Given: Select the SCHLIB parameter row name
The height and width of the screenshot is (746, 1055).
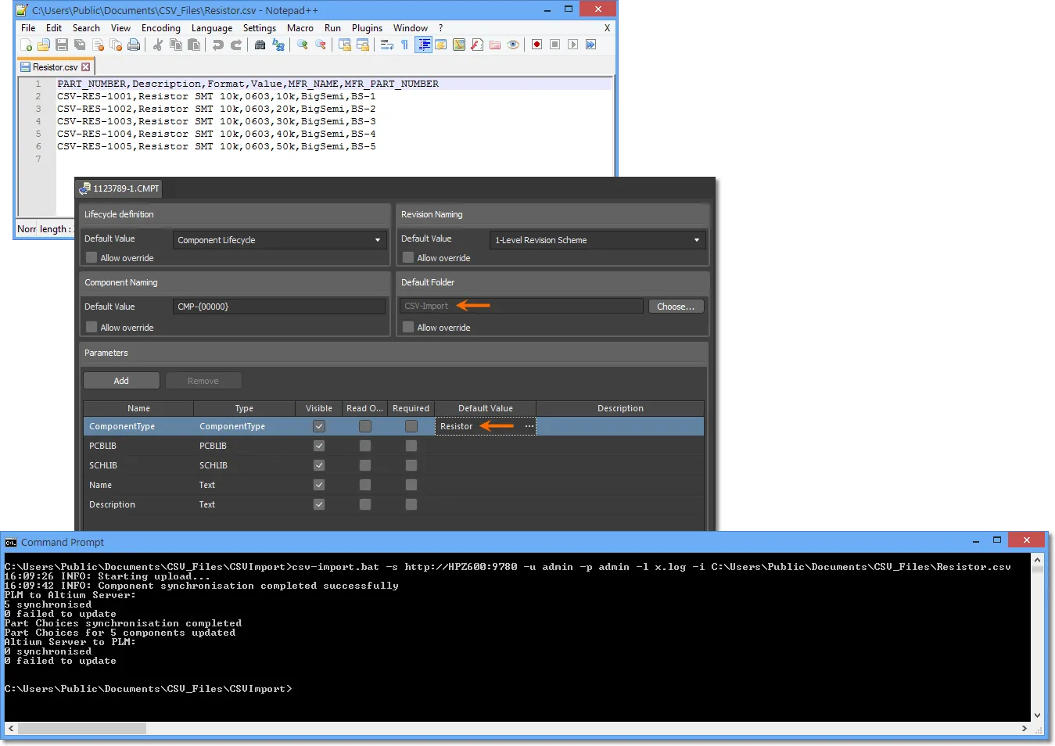Looking at the screenshot, I should [x=103, y=465].
